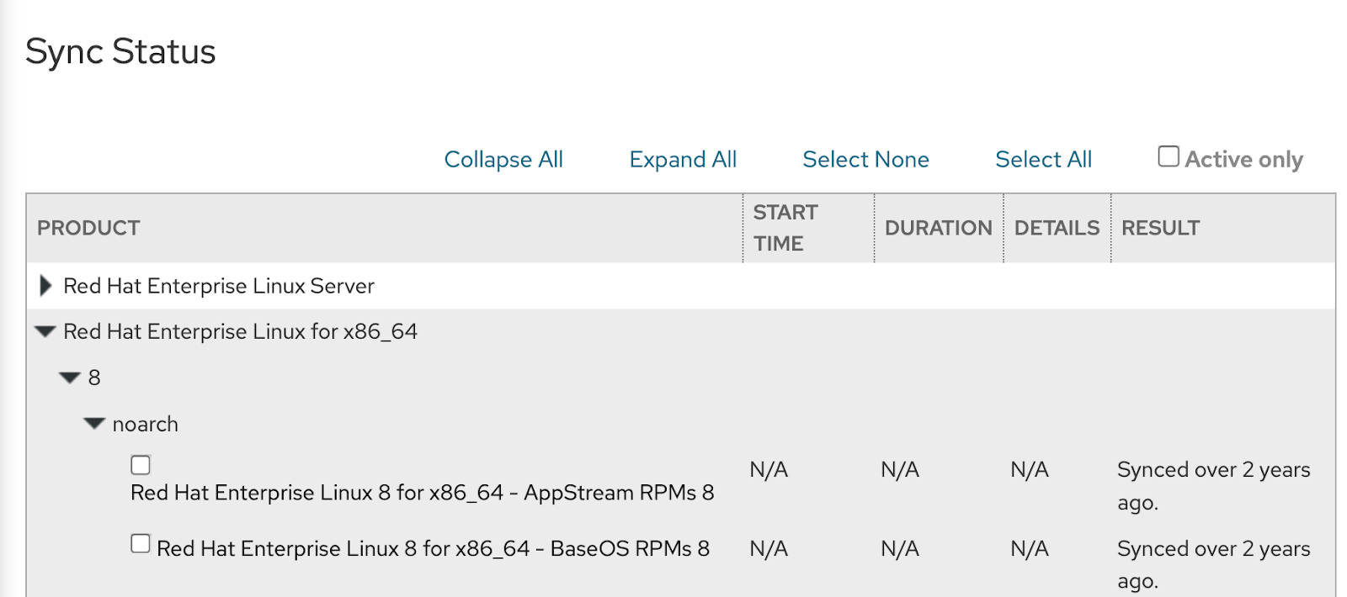Click the Collapse All link

tap(503, 160)
